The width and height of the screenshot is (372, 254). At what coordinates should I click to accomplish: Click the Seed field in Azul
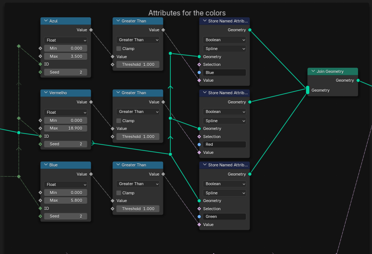coord(66,72)
